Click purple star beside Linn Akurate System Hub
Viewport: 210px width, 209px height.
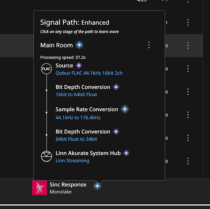pyautogui.click(x=126, y=153)
